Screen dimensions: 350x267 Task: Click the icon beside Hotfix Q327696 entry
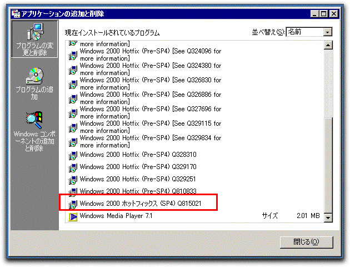tap(73, 113)
